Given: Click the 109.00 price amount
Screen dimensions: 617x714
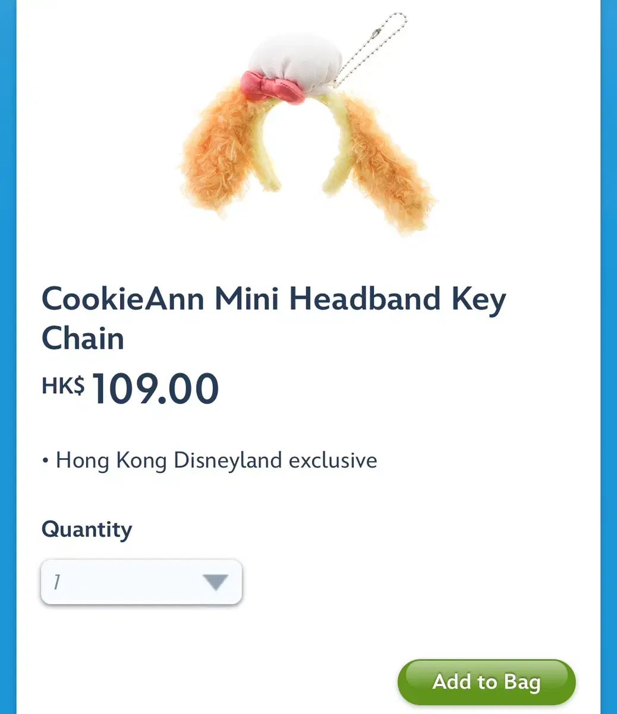Looking at the screenshot, I should [x=156, y=389].
